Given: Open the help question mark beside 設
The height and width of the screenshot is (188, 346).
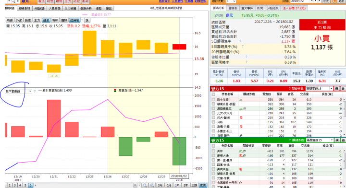Looking at the screenshot, I should pyautogui.click(x=82, y=20).
